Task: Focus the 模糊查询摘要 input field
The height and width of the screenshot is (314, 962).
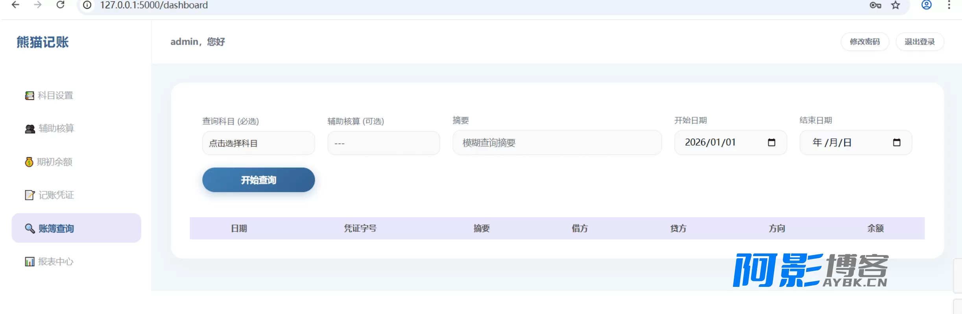Action: tap(557, 142)
